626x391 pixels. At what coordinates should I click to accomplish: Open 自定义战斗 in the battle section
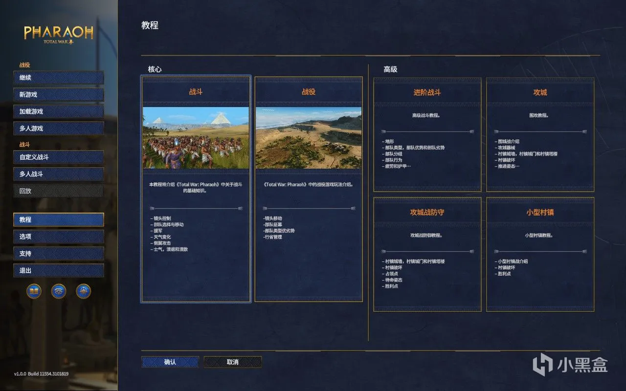(x=59, y=157)
